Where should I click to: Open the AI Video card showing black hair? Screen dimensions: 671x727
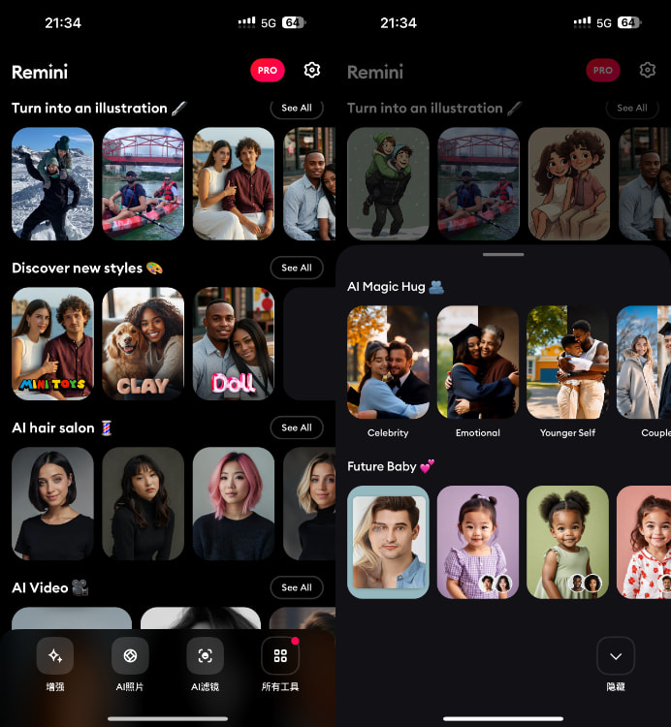point(201,618)
